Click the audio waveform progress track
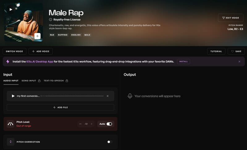The height and width of the screenshot is (150, 247). 72,96
